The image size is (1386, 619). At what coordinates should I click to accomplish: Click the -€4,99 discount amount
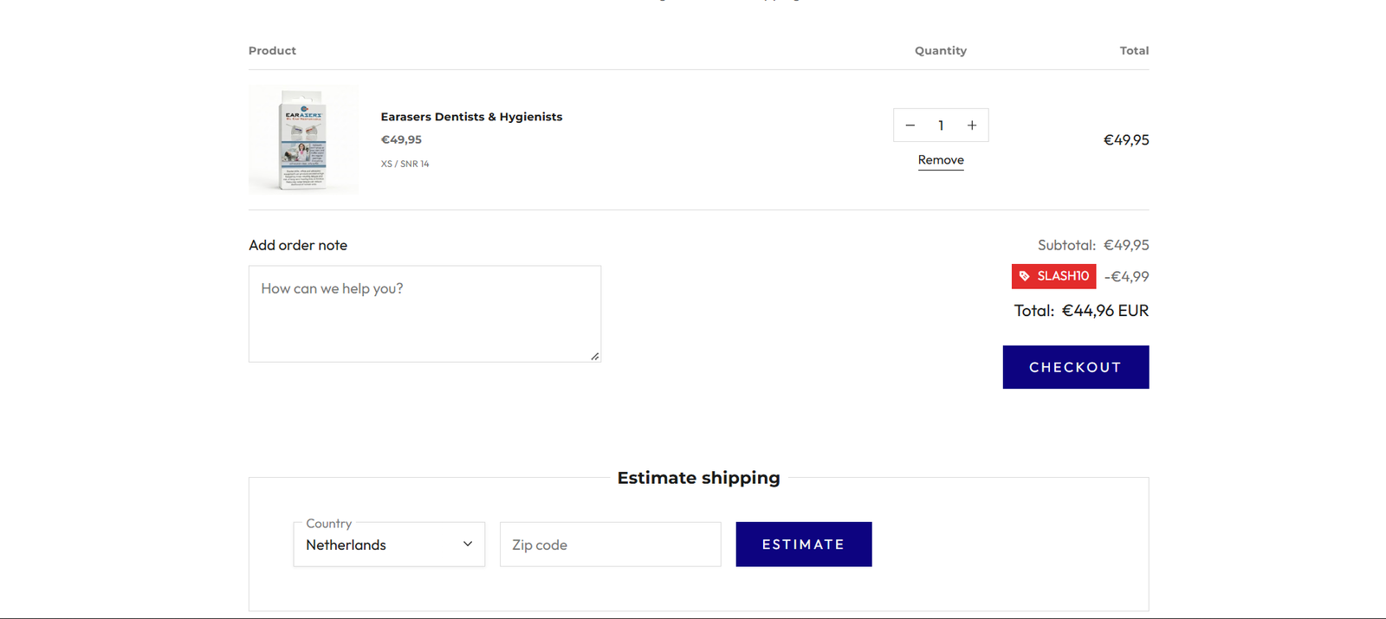tap(1127, 277)
